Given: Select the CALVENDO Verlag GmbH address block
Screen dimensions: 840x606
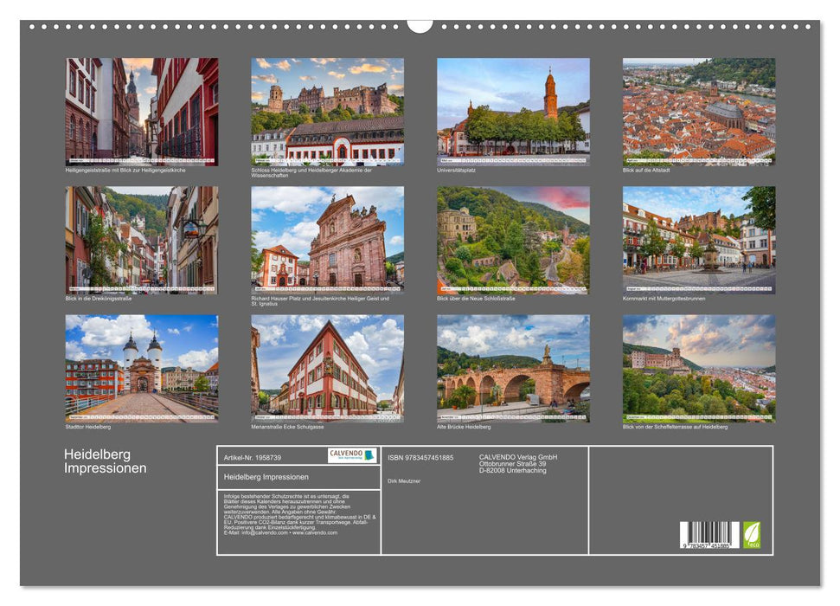Looking at the screenshot, I should coord(519,462).
